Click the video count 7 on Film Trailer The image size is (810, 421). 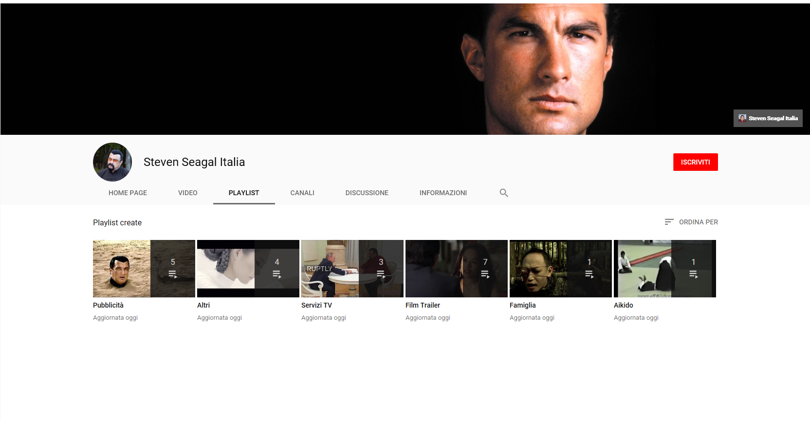coord(485,262)
